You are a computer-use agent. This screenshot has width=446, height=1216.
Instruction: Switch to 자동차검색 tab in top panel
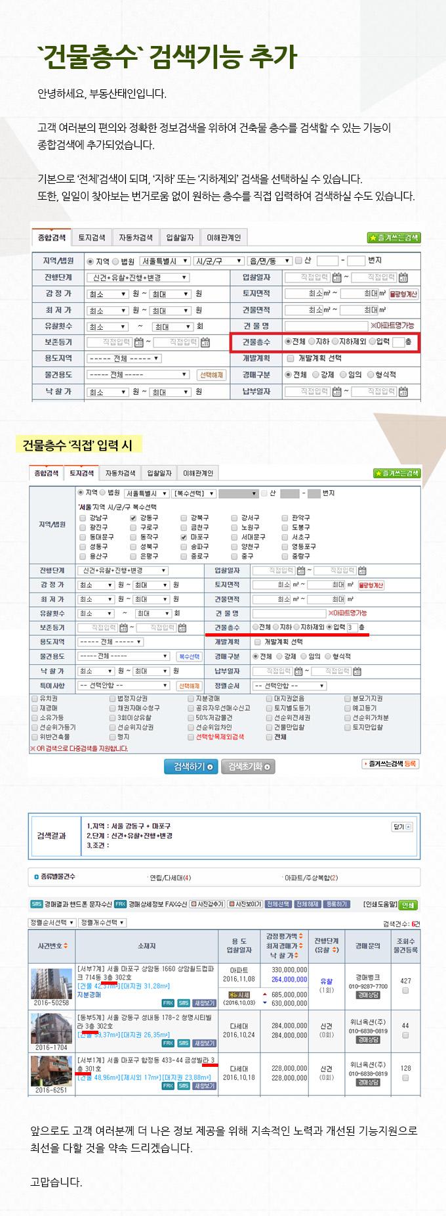136,238
